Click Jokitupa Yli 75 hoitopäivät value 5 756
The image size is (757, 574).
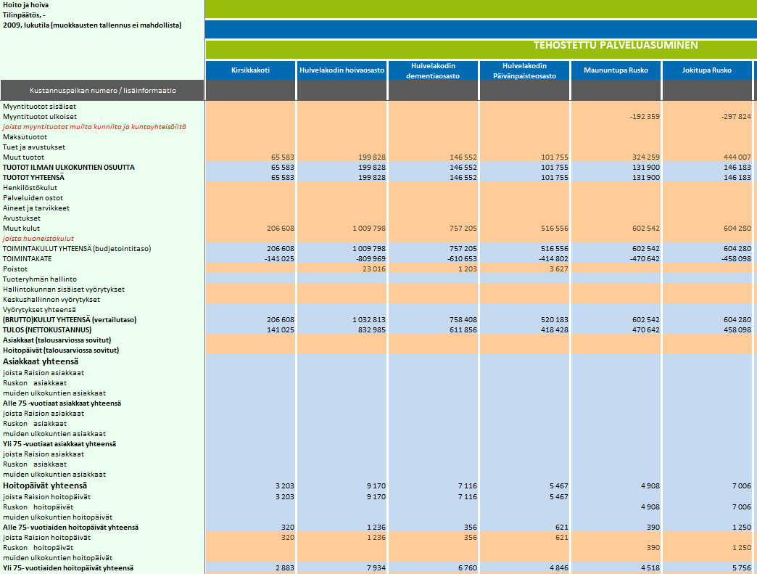tap(742, 567)
